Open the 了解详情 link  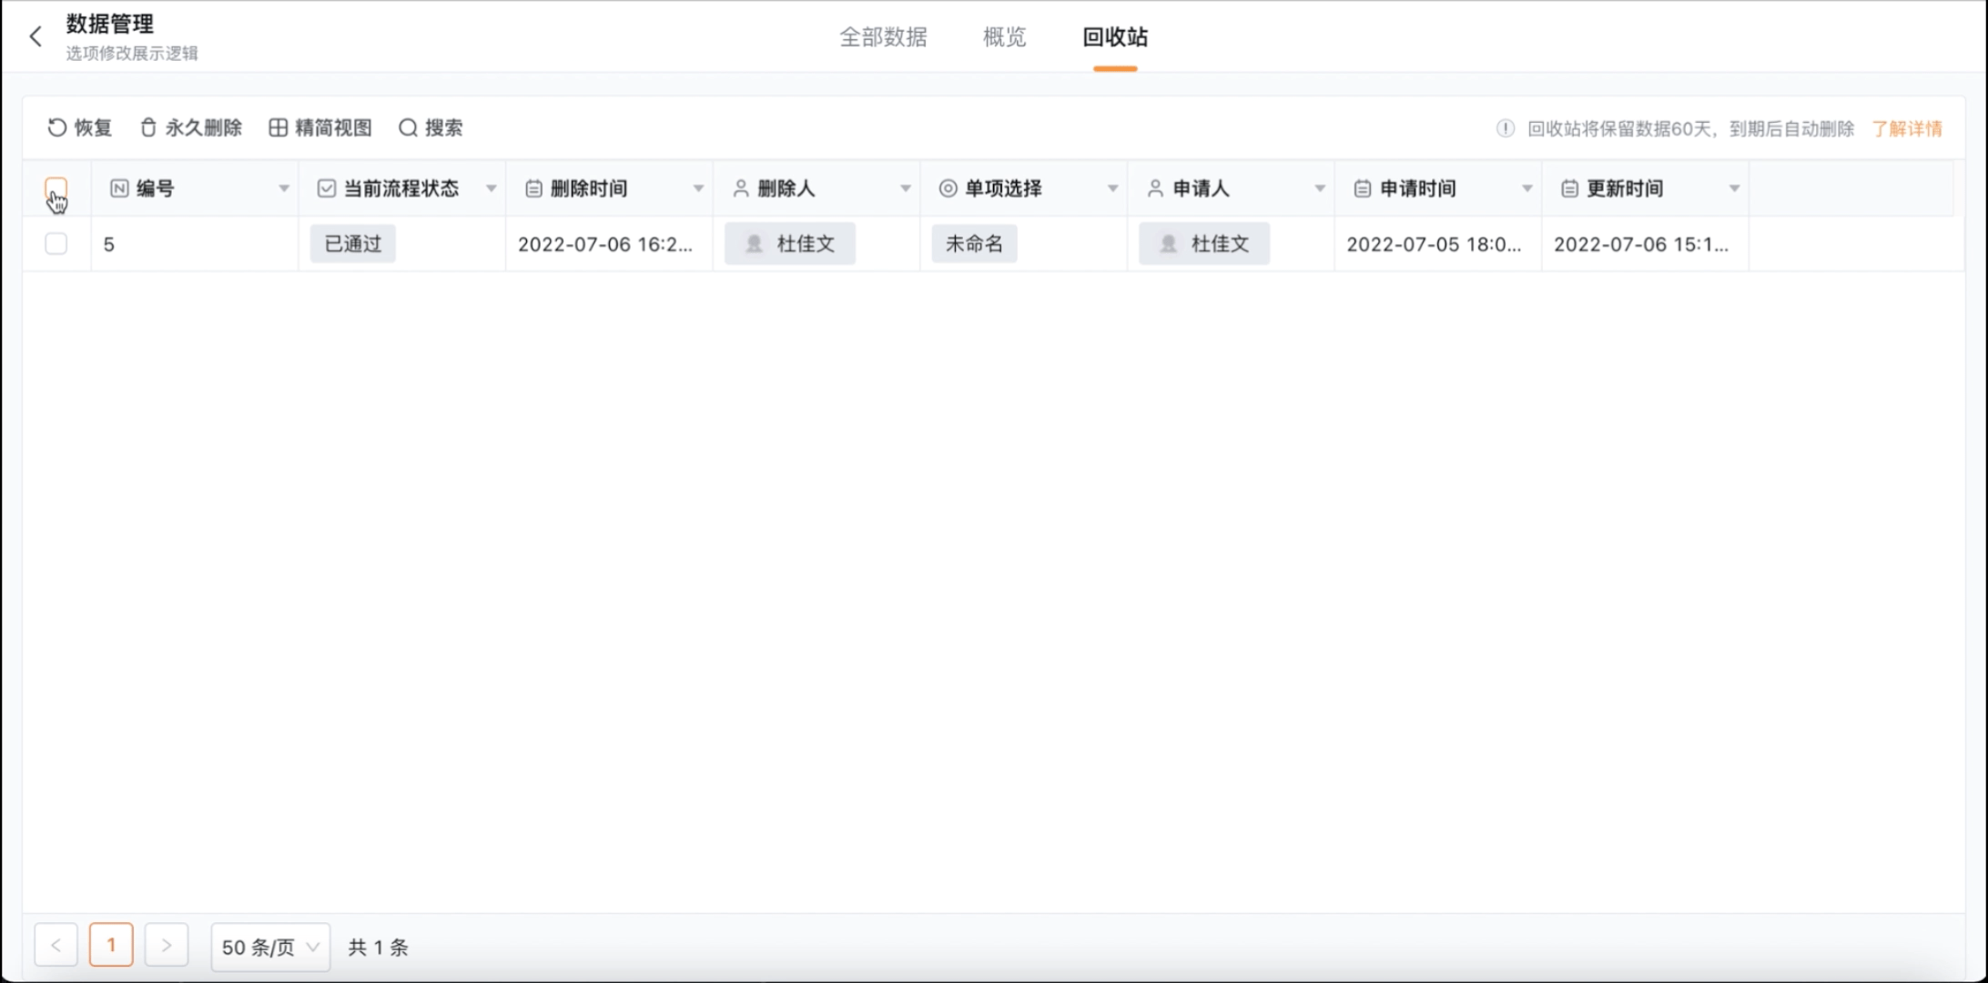coord(1907,128)
